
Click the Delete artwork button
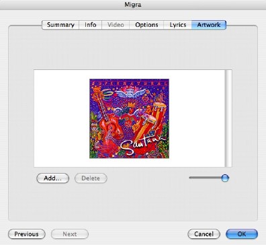pos(91,178)
